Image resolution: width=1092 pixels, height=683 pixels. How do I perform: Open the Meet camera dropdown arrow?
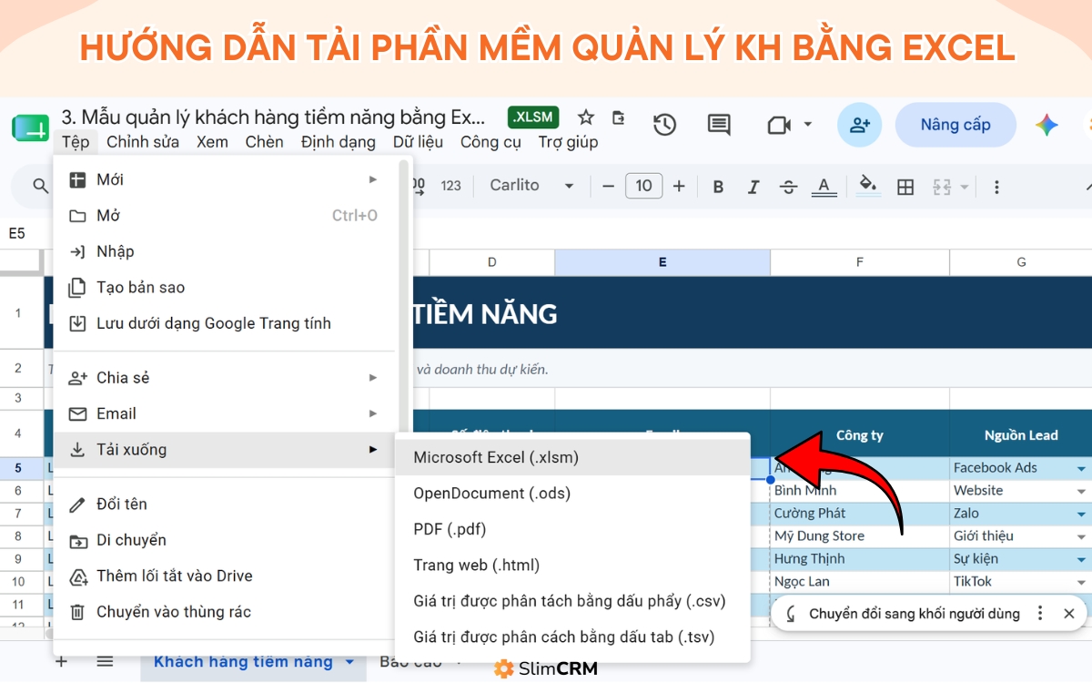coord(807,125)
